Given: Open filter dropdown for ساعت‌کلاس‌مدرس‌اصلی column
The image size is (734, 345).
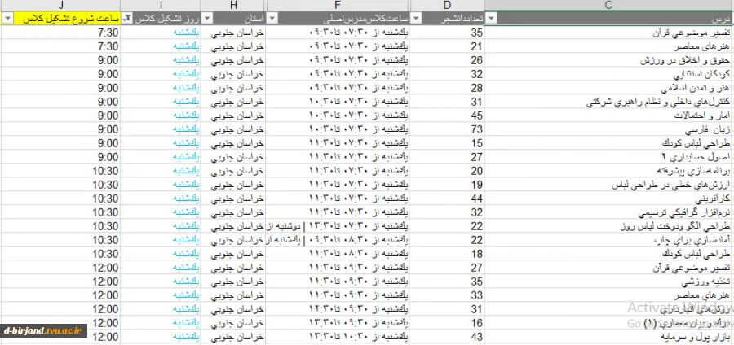Looking at the screenshot, I should point(272,19).
